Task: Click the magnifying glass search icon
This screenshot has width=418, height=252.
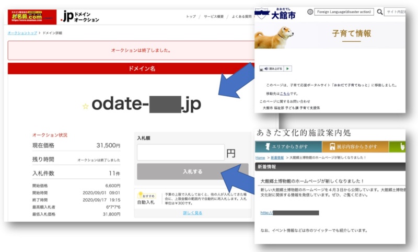Action: point(380,12)
